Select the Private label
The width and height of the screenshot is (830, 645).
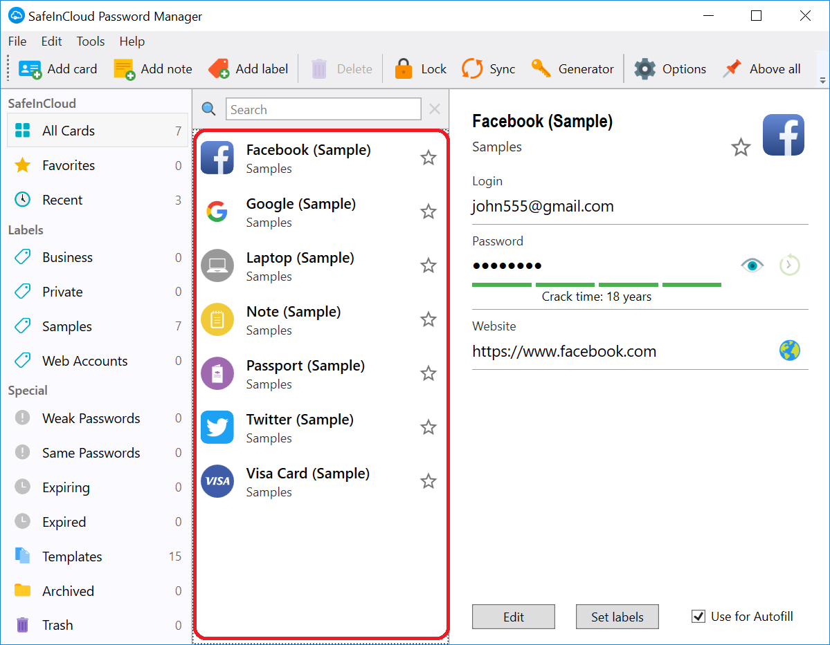[98, 292]
